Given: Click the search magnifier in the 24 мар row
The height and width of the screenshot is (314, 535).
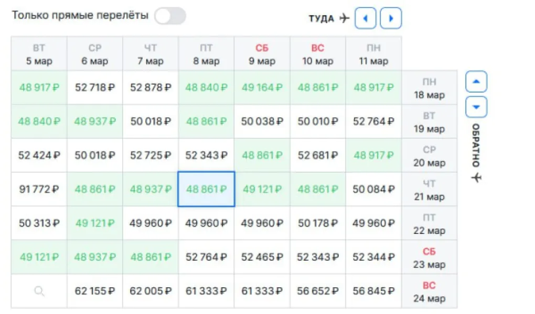Looking at the screenshot, I should point(39,291).
